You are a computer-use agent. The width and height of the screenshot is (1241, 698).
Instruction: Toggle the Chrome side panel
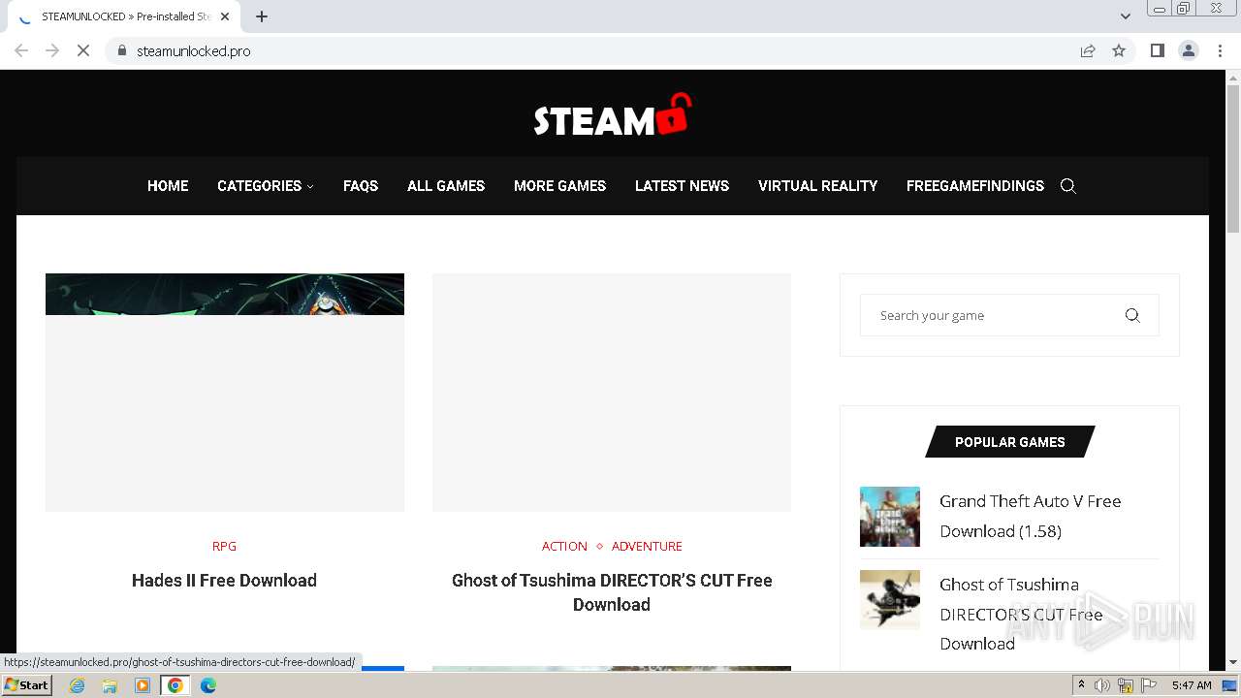click(1157, 50)
